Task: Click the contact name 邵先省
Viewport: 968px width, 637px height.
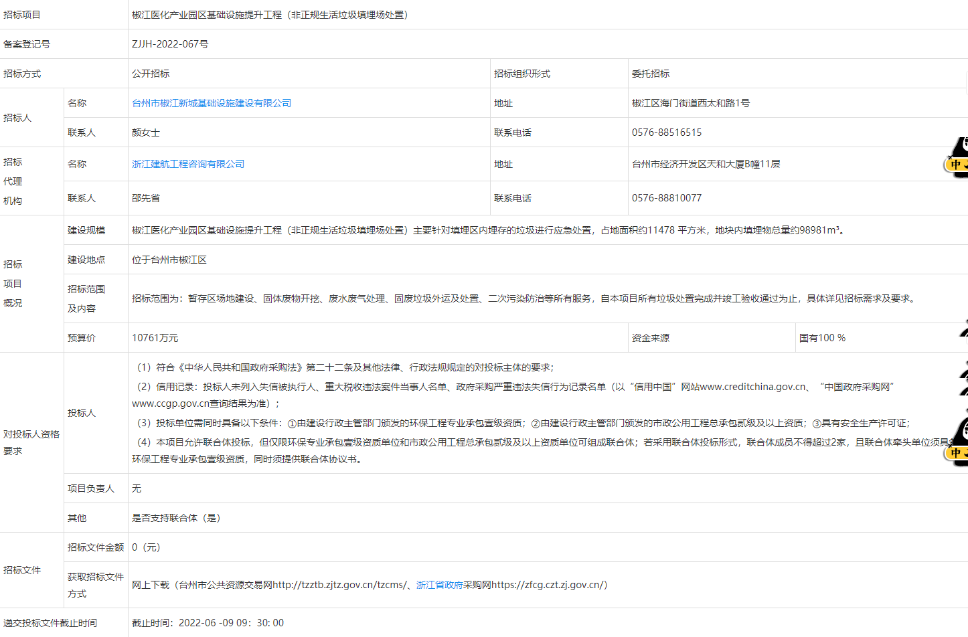Action: click(145, 198)
